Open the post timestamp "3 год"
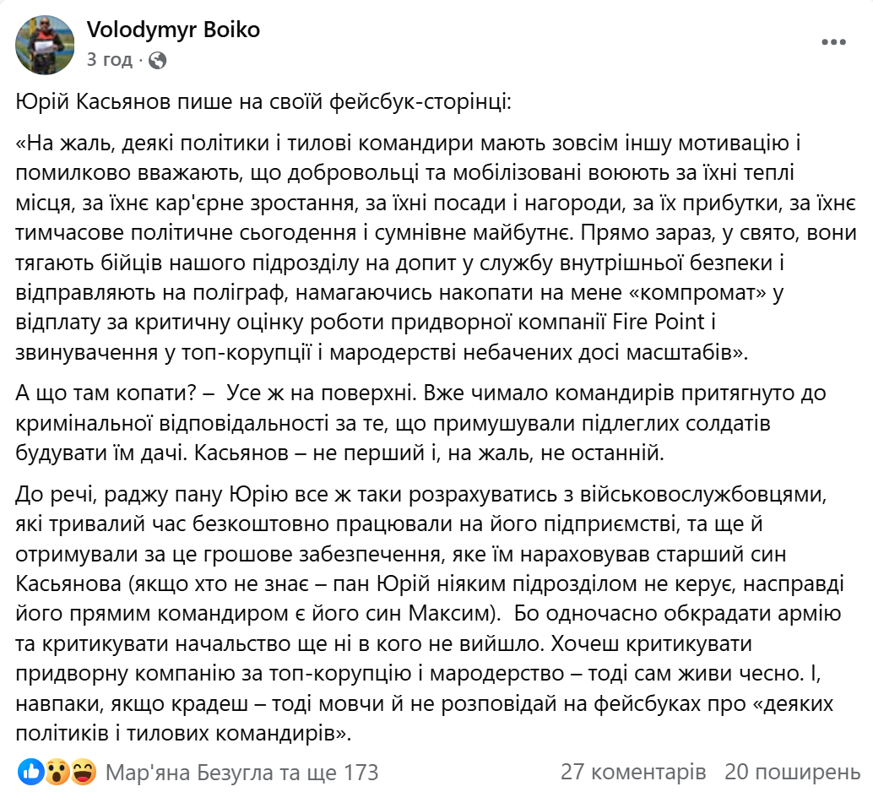 (x=109, y=60)
